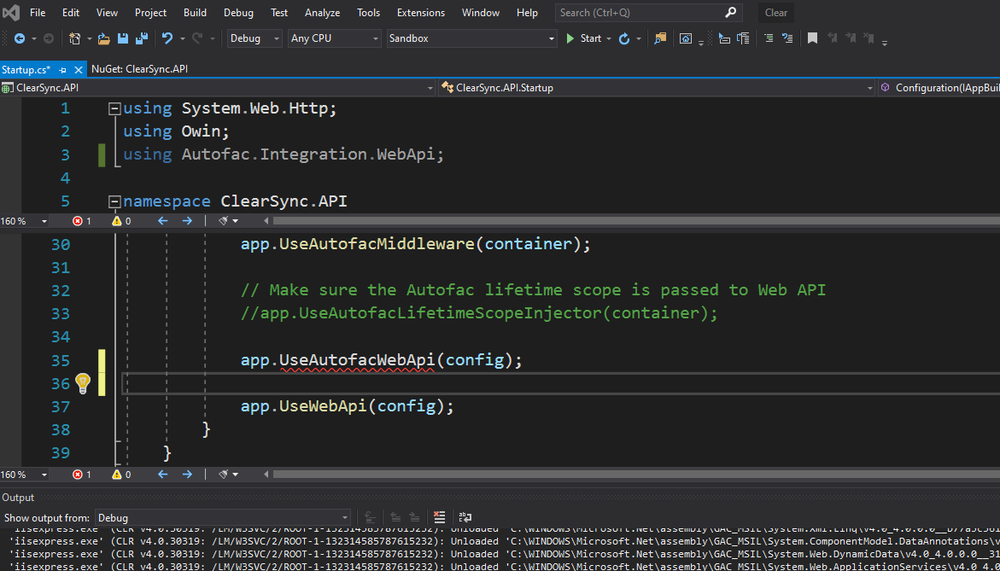Open the Extensions menu
This screenshot has width=1000, height=571.
(x=420, y=13)
